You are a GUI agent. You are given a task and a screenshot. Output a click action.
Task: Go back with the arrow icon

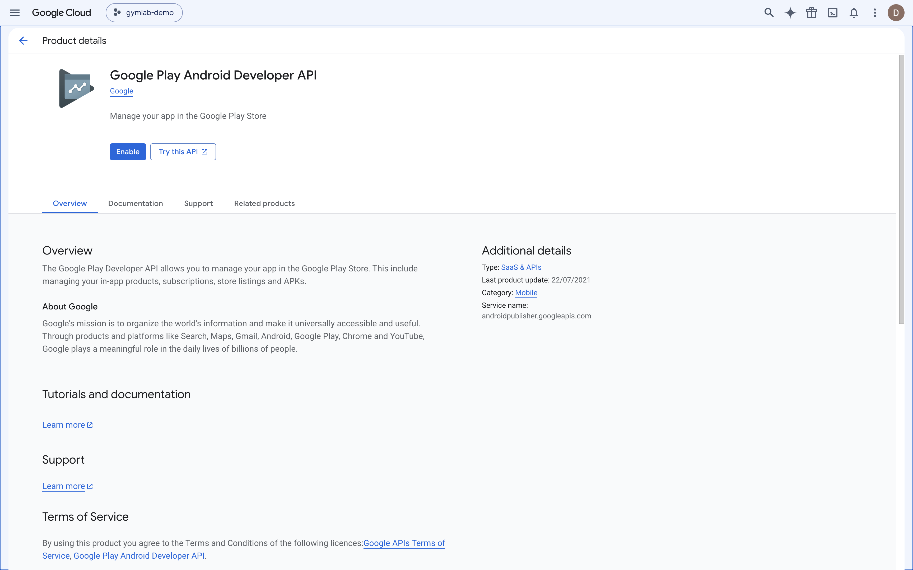(x=24, y=41)
